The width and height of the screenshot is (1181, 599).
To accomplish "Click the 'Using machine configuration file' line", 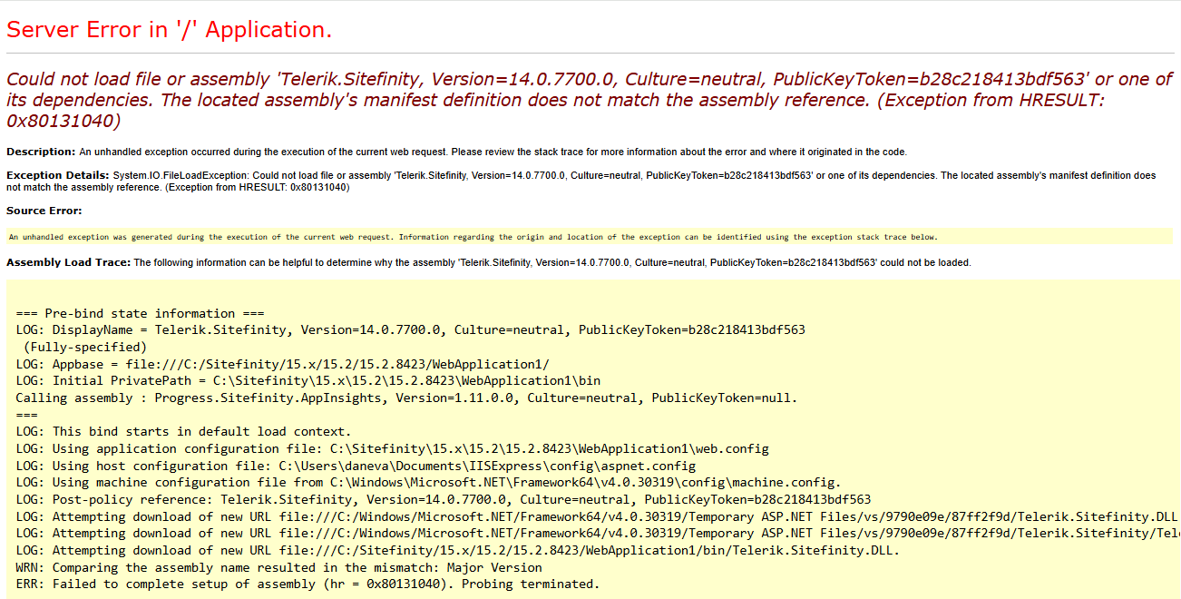I will pyautogui.click(x=428, y=482).
